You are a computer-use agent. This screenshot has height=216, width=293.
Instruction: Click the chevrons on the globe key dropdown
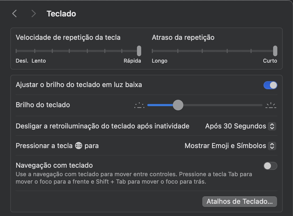pyautogui.click(x=272, y=146)
